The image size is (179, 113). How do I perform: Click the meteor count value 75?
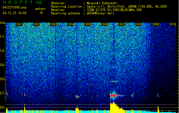point(41,13)
